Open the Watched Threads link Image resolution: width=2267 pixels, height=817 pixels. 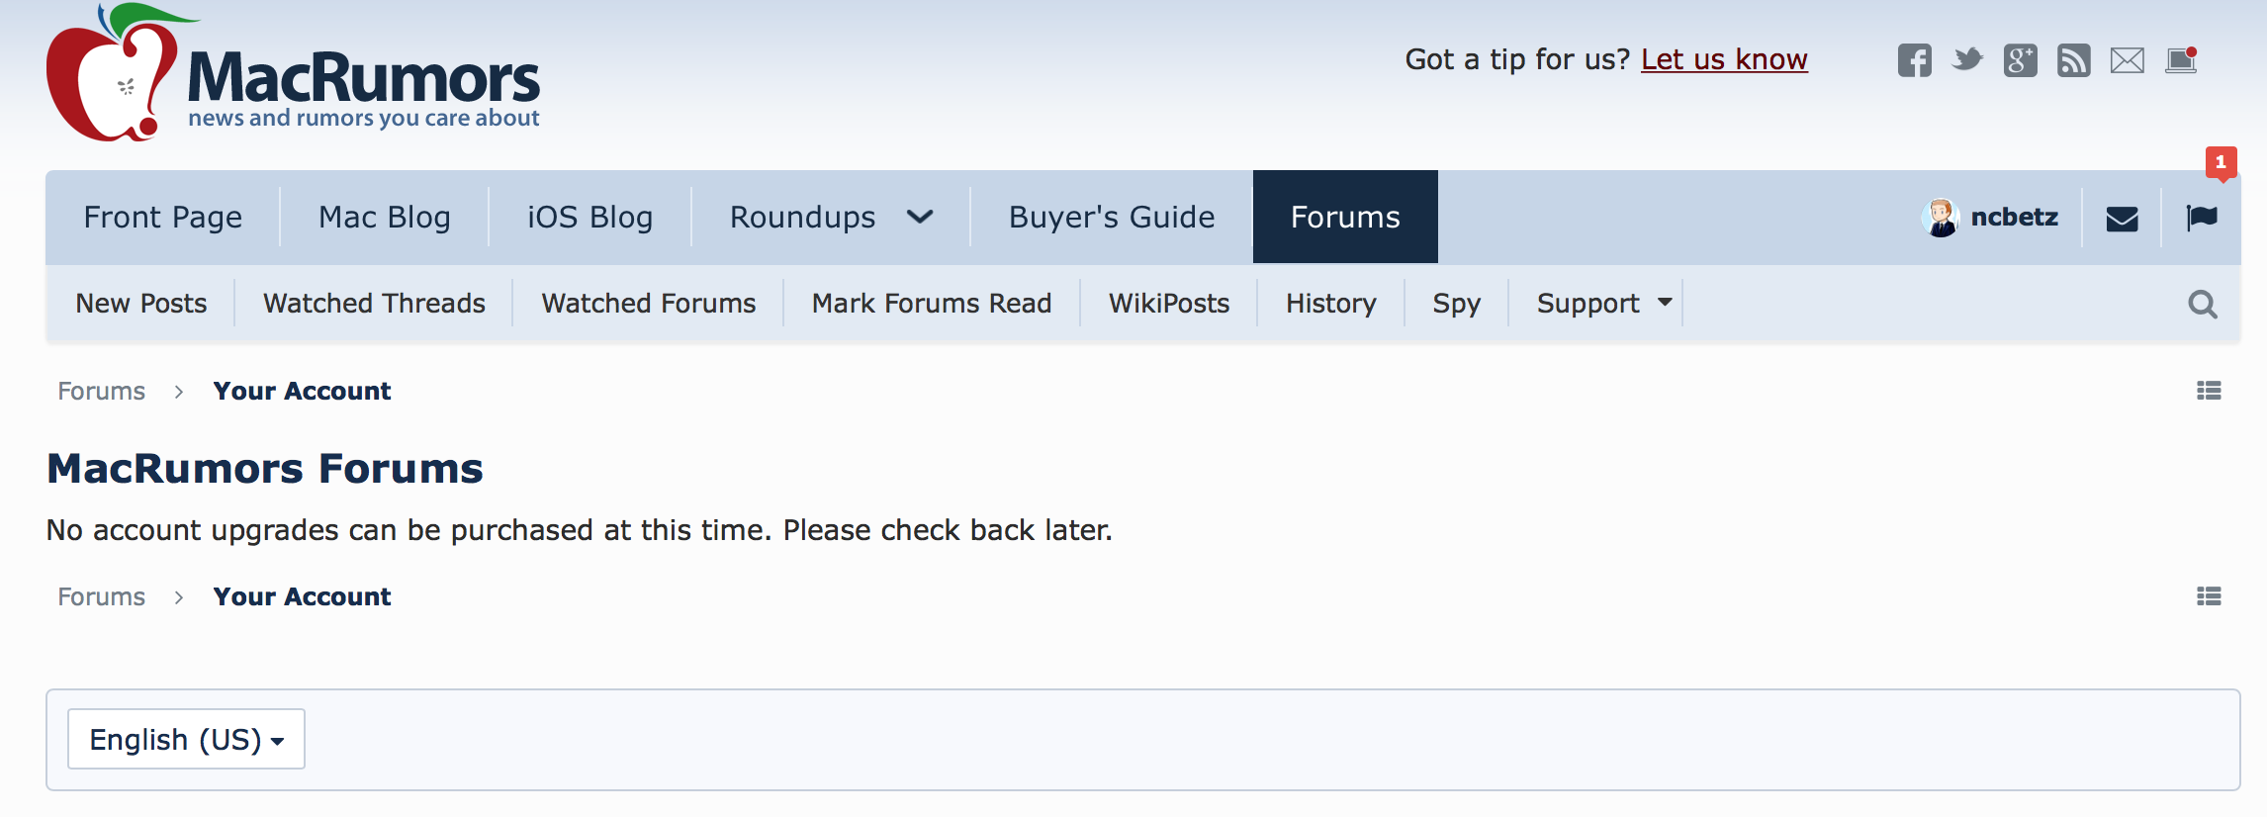(x=374, y=303)
